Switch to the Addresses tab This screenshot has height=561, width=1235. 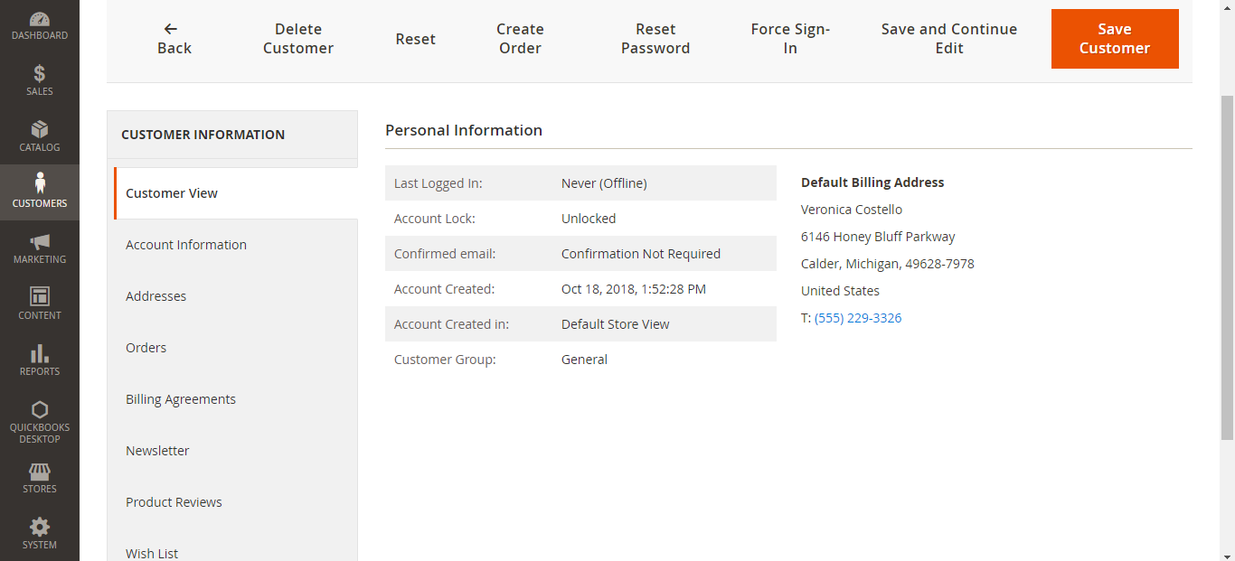tap(156, 296)
